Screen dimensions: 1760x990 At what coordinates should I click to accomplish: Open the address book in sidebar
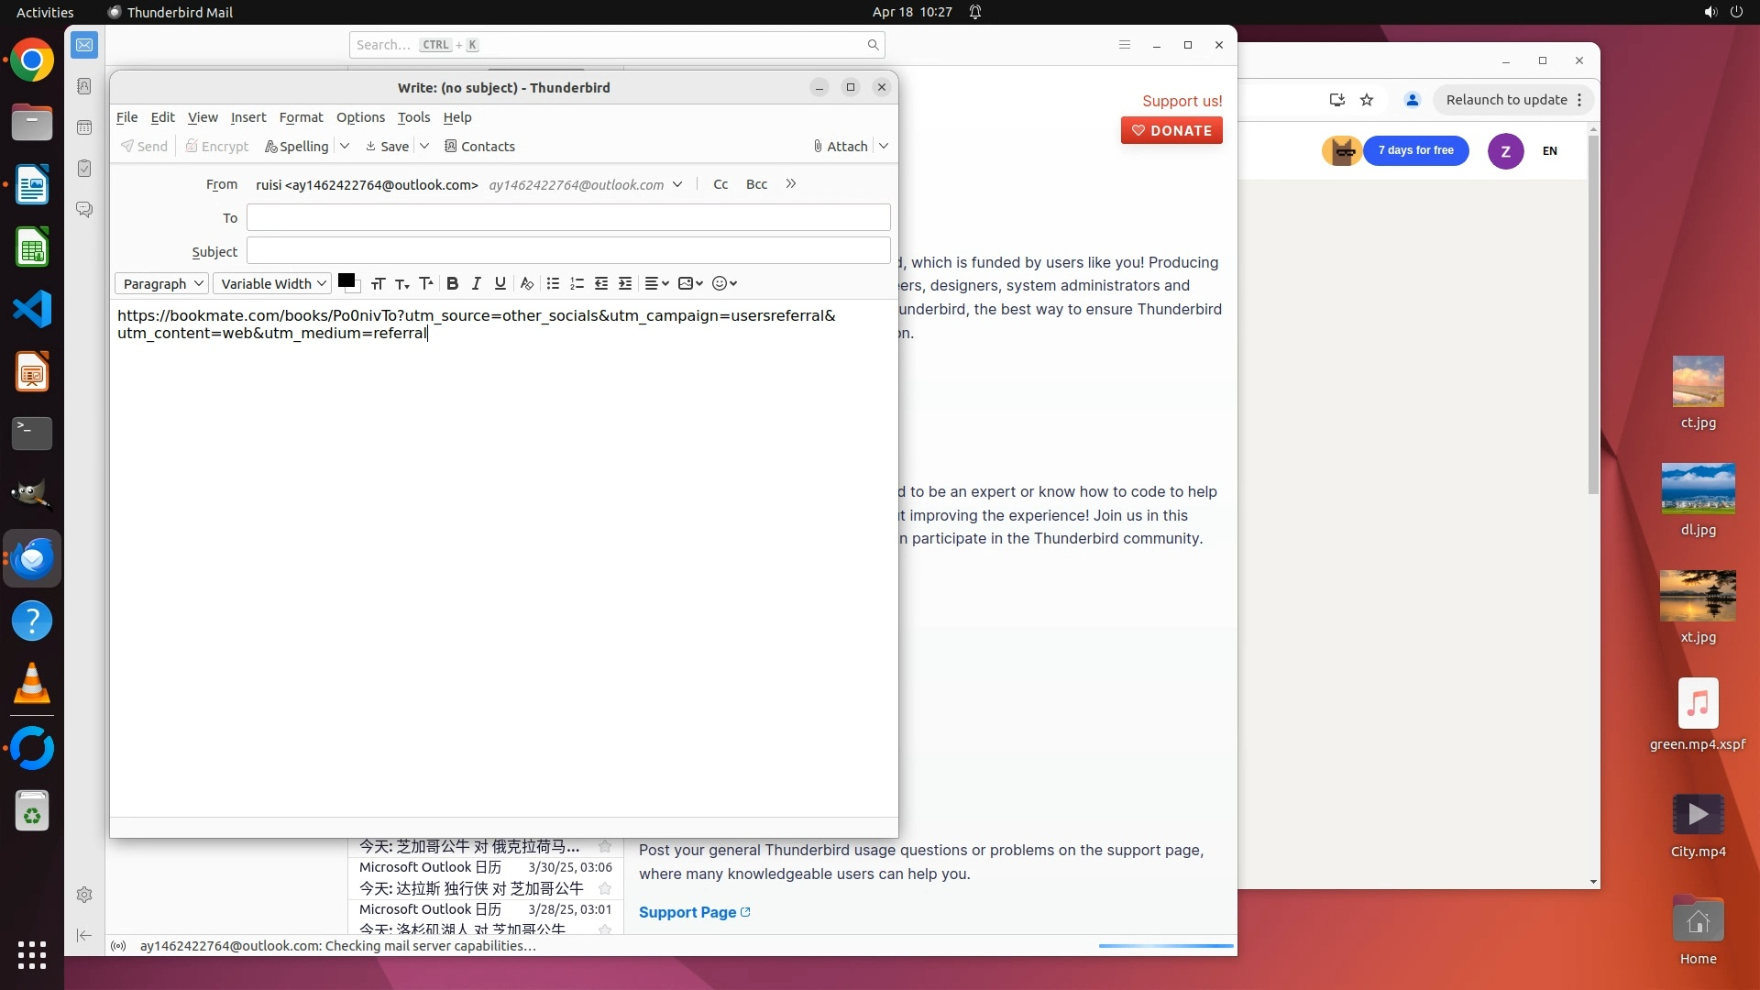coord(84,86)
